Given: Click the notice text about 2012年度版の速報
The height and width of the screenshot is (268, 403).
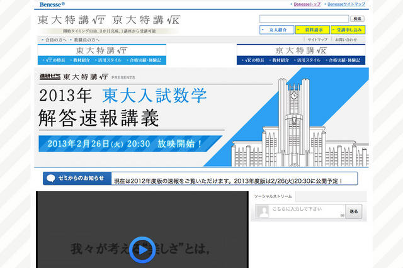Looking at the screenshot, I should 228,181.
